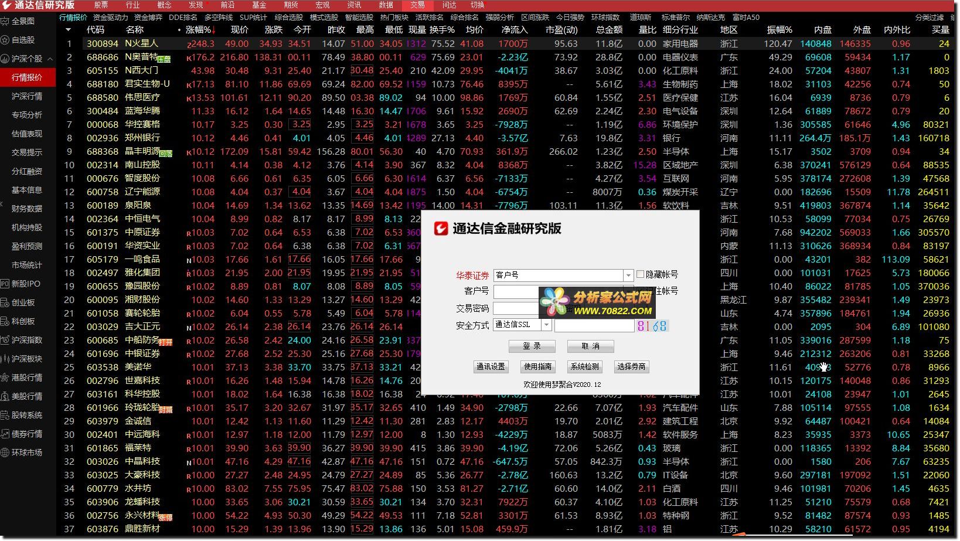This screenshot has width=960, height=541.
Task: Select 估值表现 in the sidebar submenu
Action: [27, 134]
